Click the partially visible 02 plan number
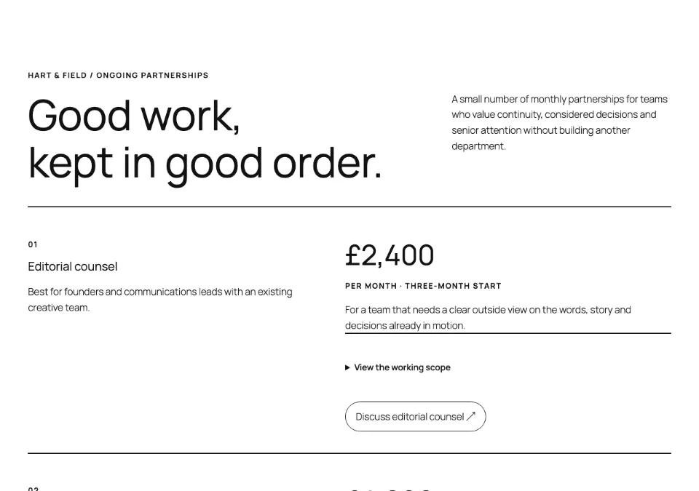Image resolution: width=699 pixels, height=491 pixels. coord(33,488)
